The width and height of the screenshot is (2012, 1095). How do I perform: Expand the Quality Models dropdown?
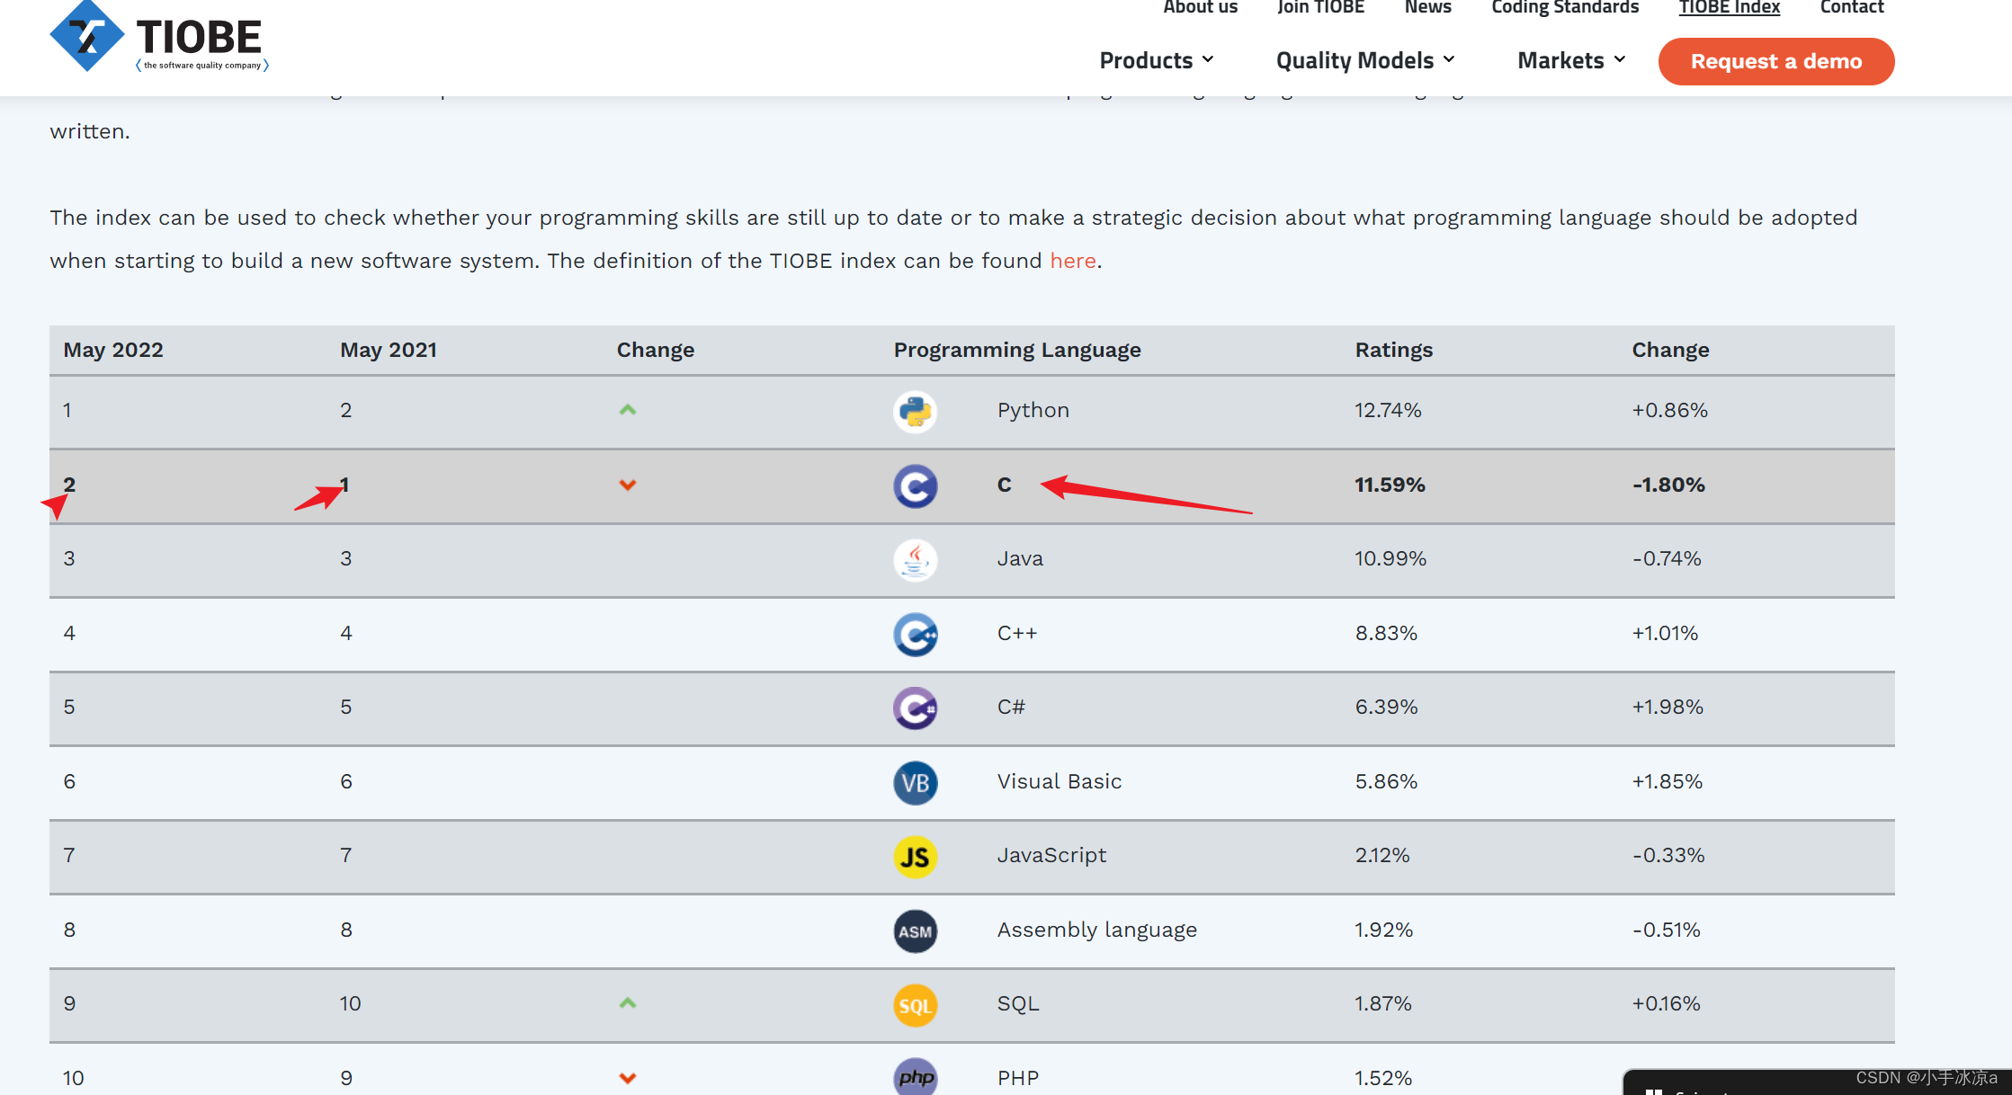click(1364, 60)
